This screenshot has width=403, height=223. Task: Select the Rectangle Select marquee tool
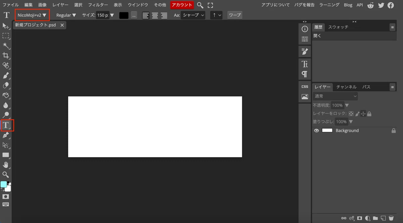(6, 36)
